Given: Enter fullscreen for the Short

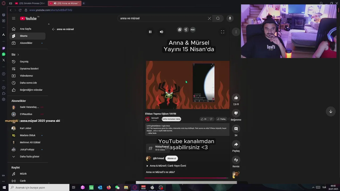Looking at the screenshot, I should pos(223,32).
